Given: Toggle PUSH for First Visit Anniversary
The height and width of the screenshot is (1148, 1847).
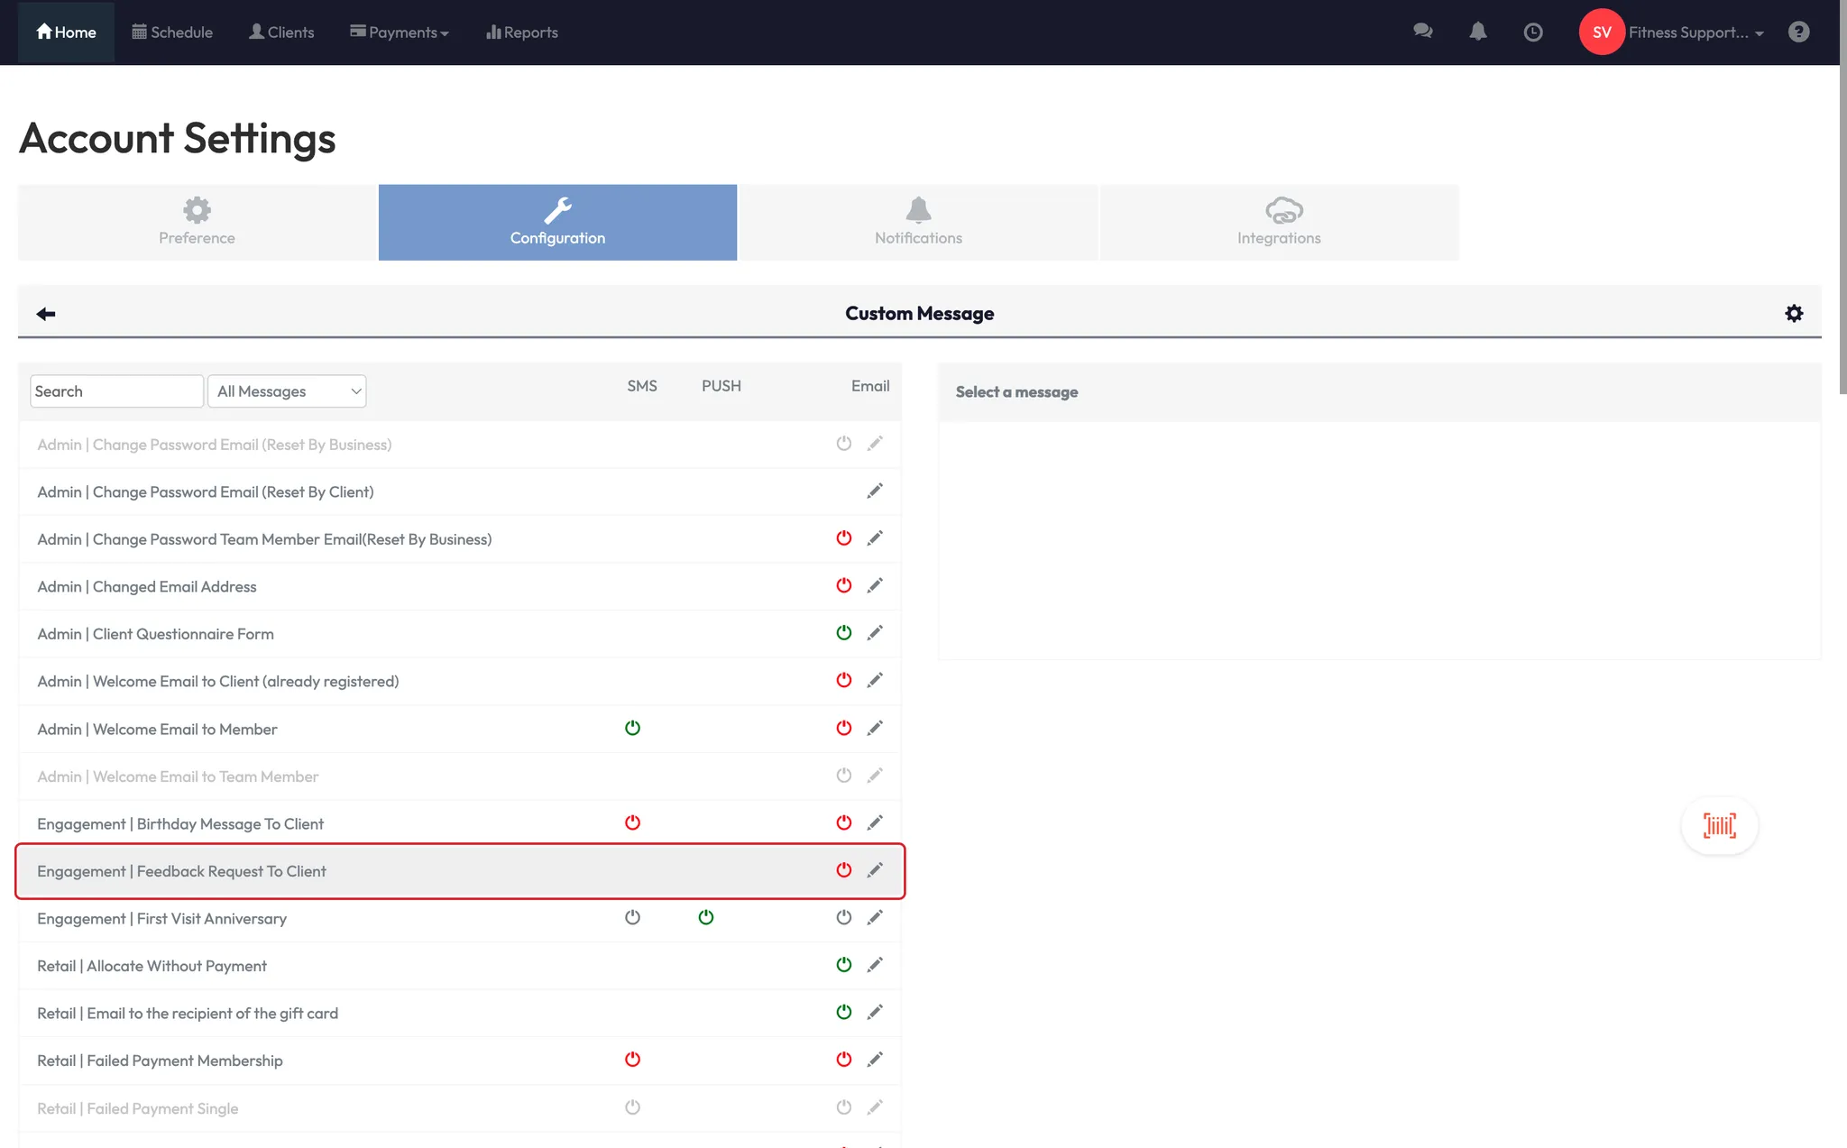Looking at the screenshot, I should [705, 917].
